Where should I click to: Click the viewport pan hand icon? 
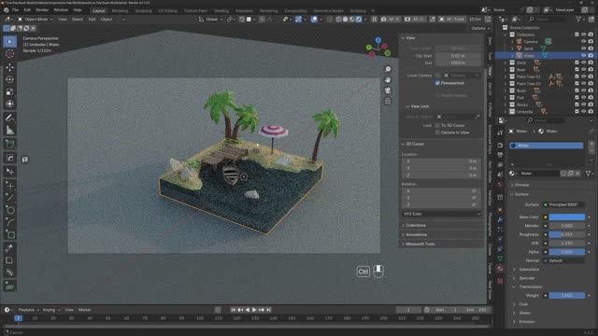388,80
